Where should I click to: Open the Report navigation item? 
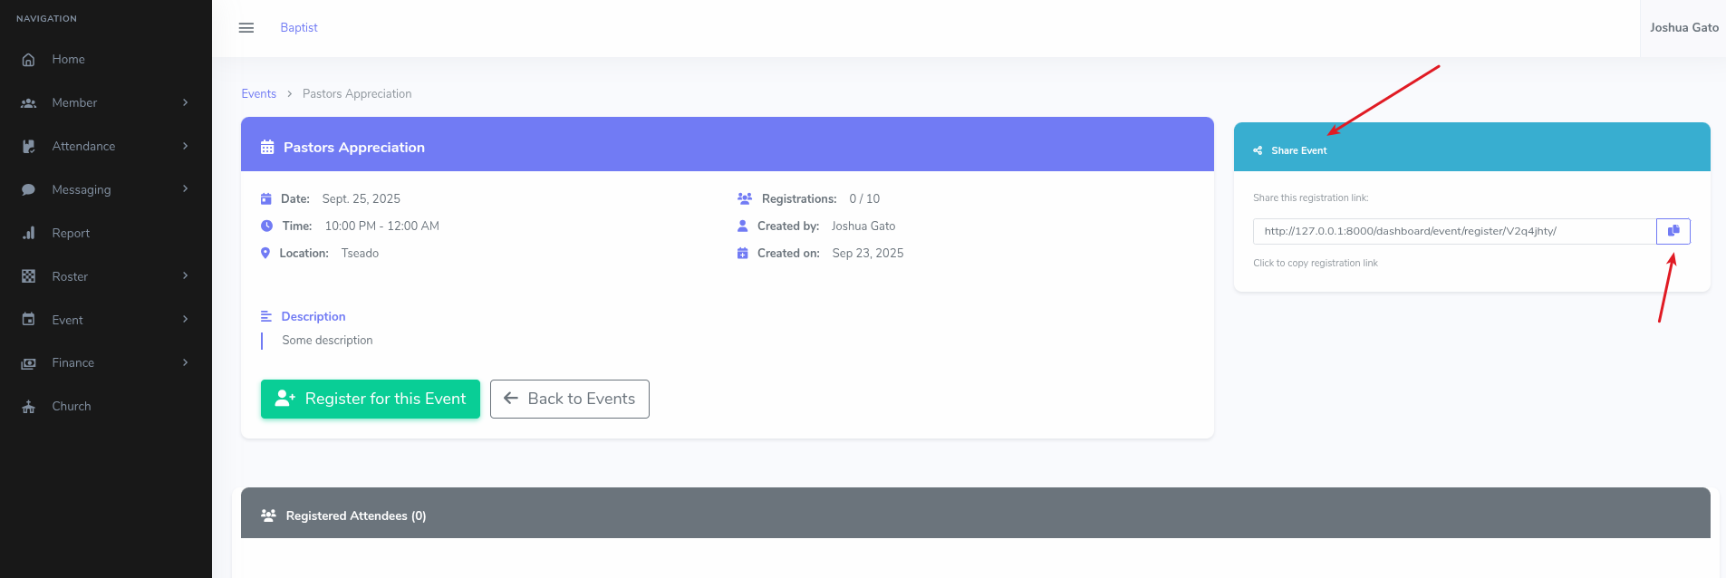tap(71, 234)
